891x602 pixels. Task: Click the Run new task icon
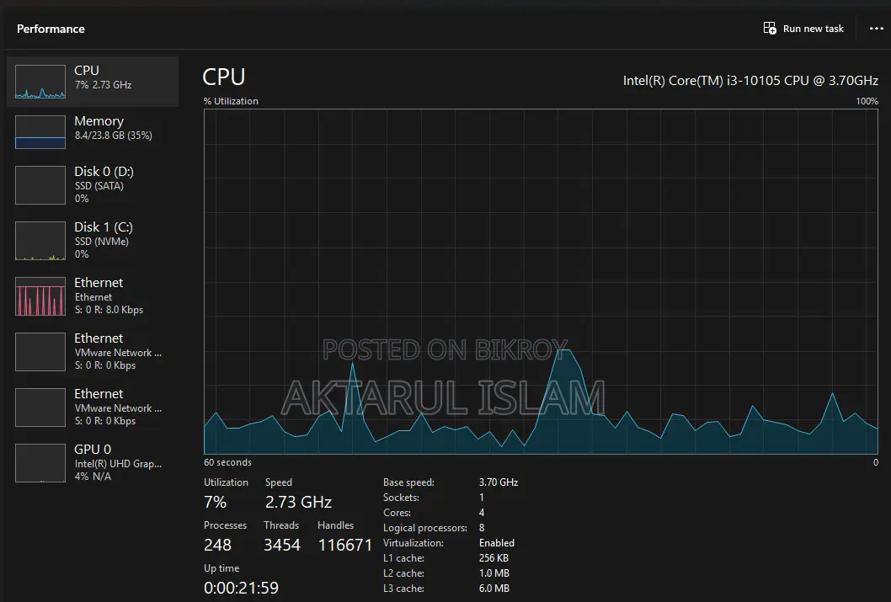pyautogui.click(x=770, y=29)
